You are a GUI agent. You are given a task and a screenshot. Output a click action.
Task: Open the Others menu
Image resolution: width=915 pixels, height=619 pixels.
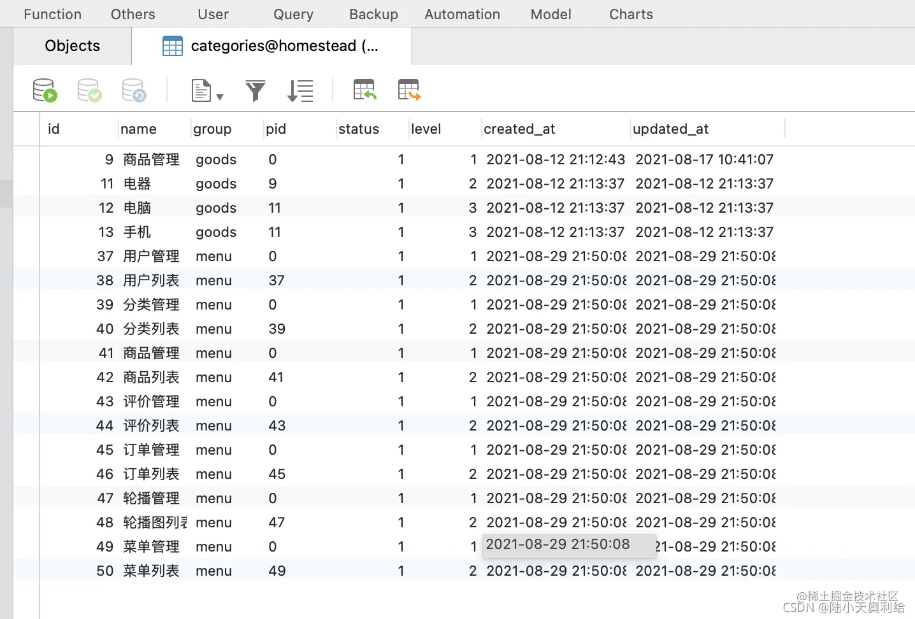pos(133,14)
